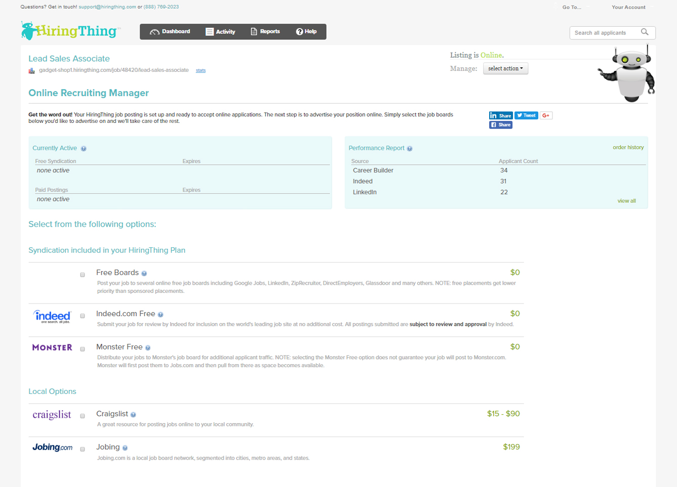Open the order history link

tap(628, 147)
